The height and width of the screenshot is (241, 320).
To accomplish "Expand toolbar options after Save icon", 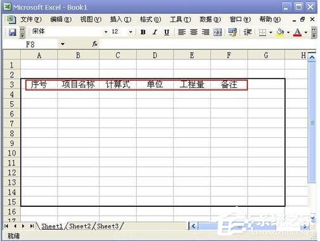I will [22, 32].
